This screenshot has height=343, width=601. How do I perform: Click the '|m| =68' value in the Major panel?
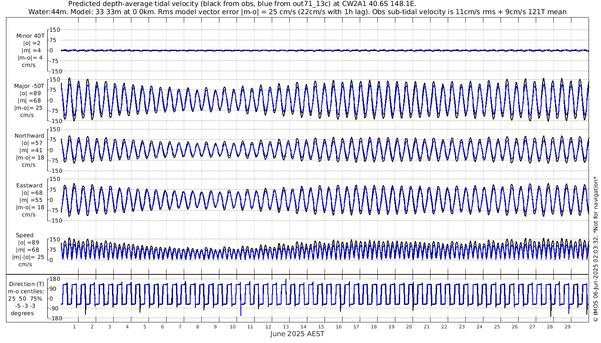click(29, 100)
